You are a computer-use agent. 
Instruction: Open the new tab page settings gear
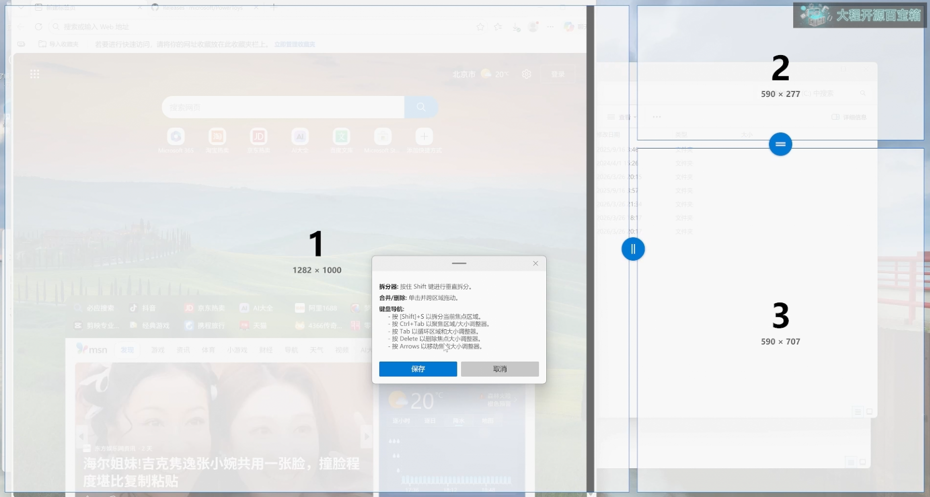tap(527, 74)
